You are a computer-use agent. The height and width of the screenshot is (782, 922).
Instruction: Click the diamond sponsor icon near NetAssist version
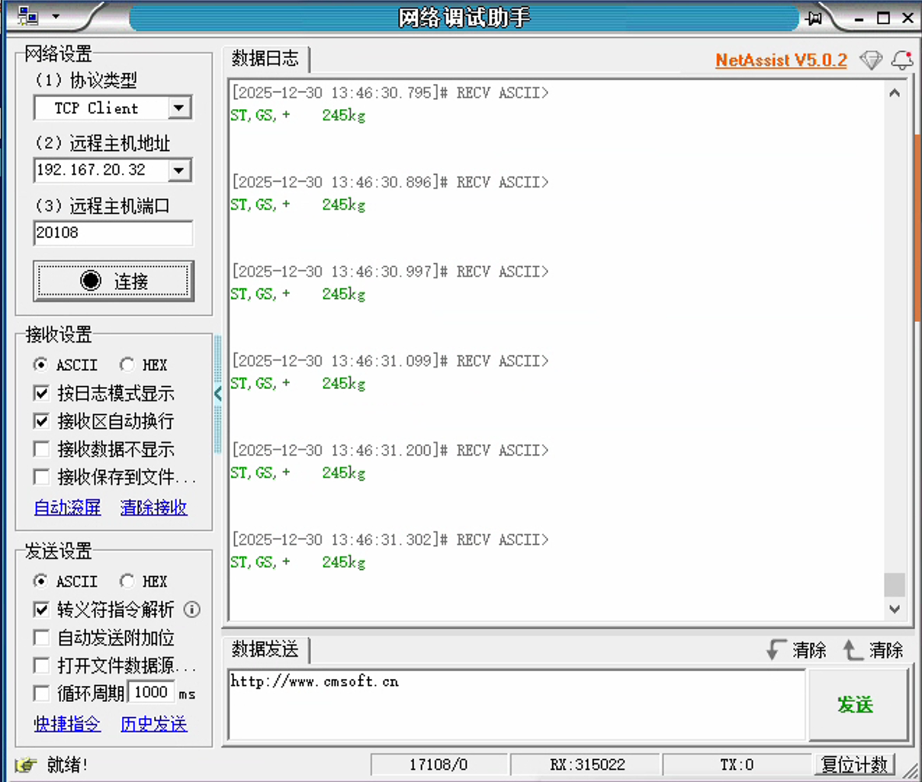point(870,60)
